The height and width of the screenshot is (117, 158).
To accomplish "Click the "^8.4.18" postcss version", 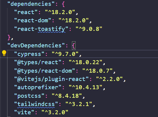I will [x=67, y=96].
